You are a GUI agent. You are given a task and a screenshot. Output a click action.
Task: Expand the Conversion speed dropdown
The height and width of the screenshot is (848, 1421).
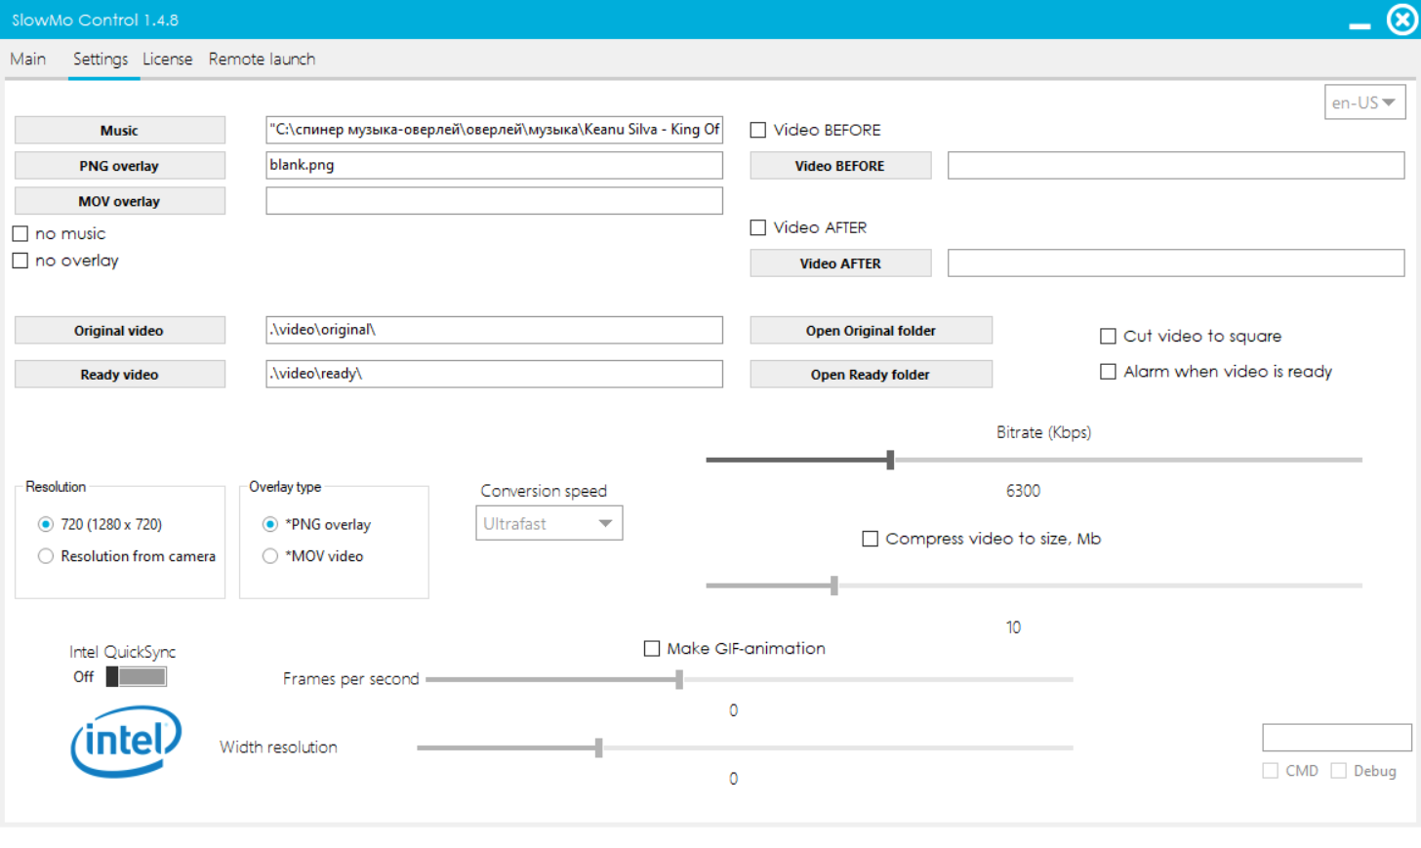click(548, 524)
